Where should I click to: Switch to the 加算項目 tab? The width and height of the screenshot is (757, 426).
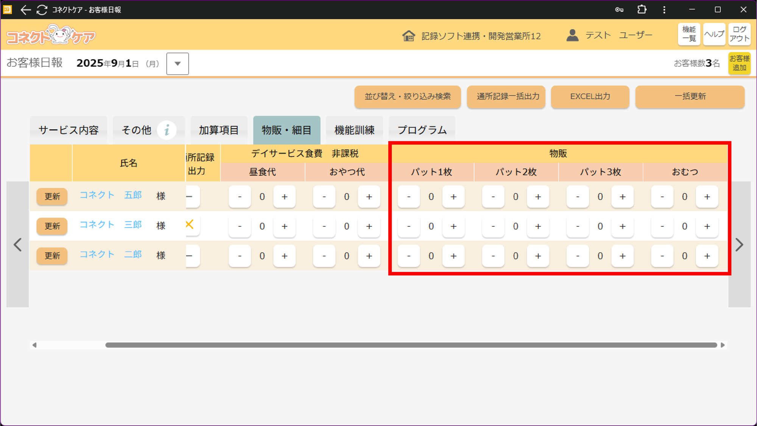point(219,130)
